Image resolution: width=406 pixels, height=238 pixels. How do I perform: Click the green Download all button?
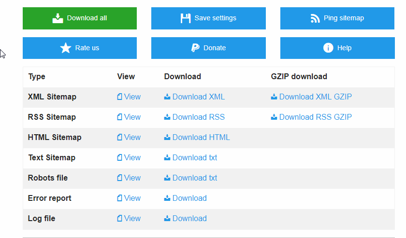pyautogui.click(x=79, y=18)
